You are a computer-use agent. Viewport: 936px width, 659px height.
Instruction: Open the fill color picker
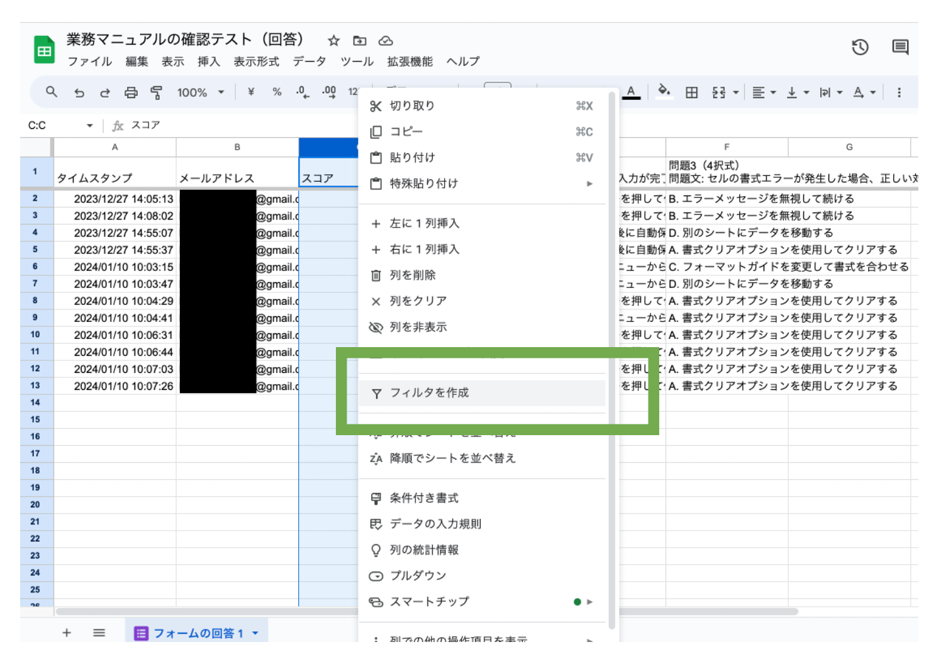(664, 92)
